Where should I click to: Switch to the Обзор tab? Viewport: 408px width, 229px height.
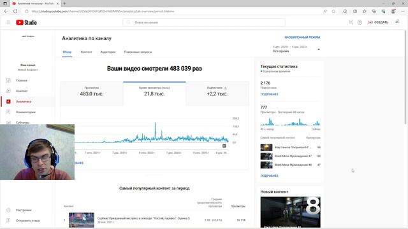[x=67, y=52]
